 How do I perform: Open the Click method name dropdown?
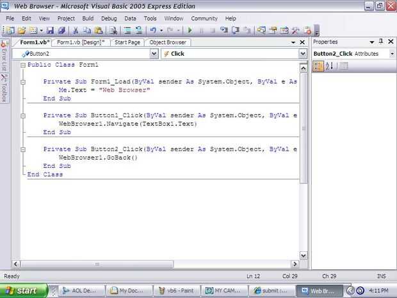[x=303, y=54]
